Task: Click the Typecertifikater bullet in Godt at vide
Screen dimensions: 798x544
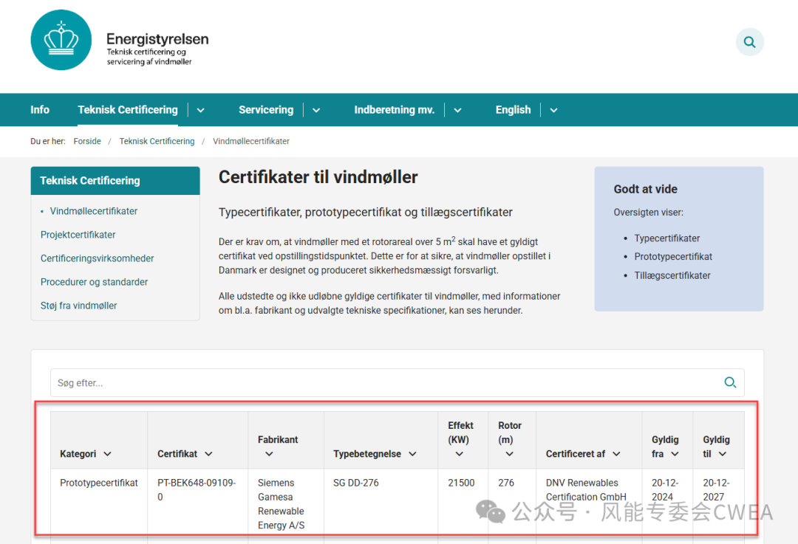Action: tap(666, 238)
